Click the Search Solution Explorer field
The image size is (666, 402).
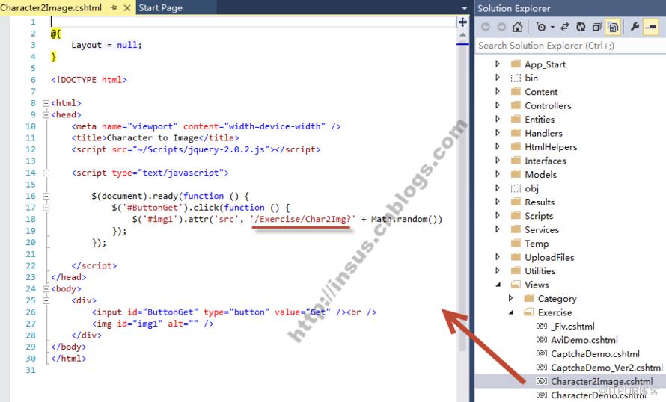pos(570,46)
